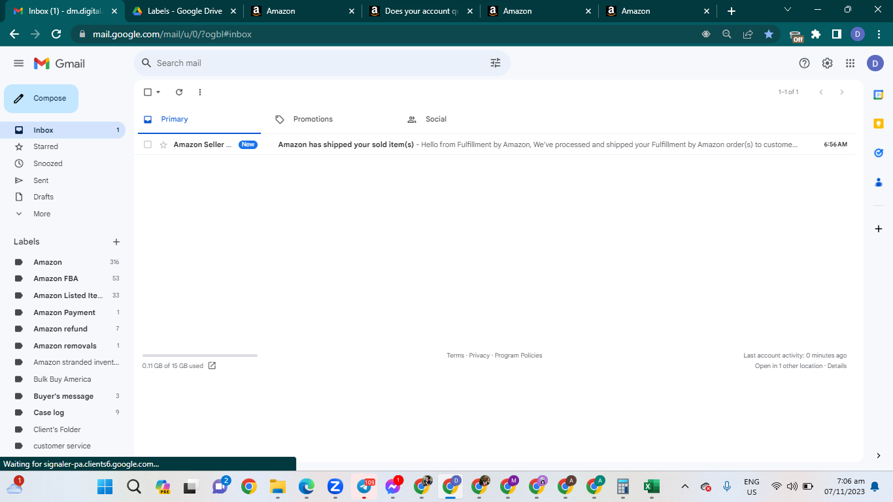Switch to the Labels - Google Drive browser tab
The height and width of the screenshot is (502, 893).
pos(184,11)
